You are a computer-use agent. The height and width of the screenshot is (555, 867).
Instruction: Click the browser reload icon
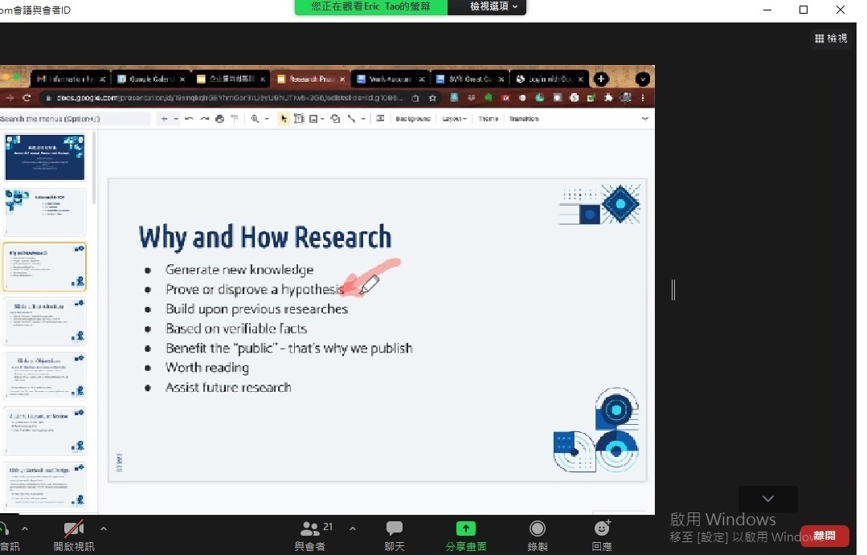pos(27,98)
